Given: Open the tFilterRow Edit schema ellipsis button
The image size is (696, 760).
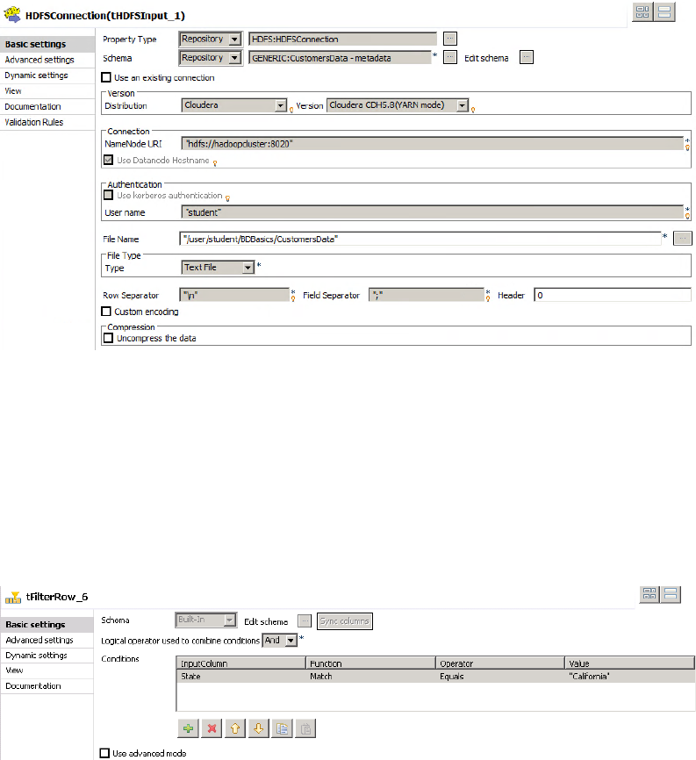Looking at the screenshot, I should [x=305, y=620].
